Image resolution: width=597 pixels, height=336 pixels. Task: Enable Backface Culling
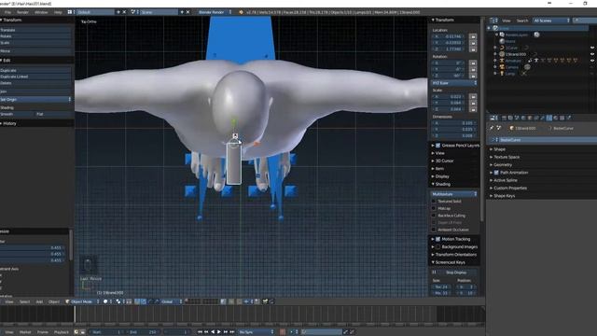(433, 216)
